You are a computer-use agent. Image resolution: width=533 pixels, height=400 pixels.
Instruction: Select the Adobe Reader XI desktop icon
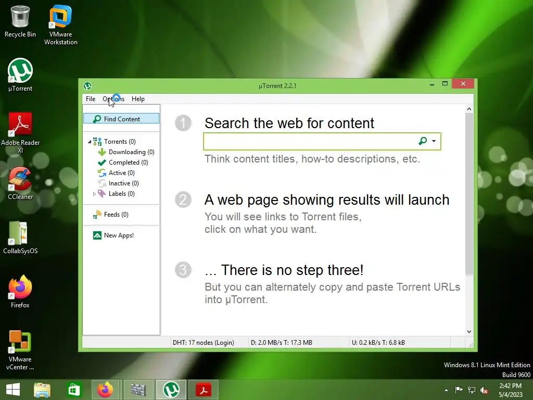click(20, 133)
